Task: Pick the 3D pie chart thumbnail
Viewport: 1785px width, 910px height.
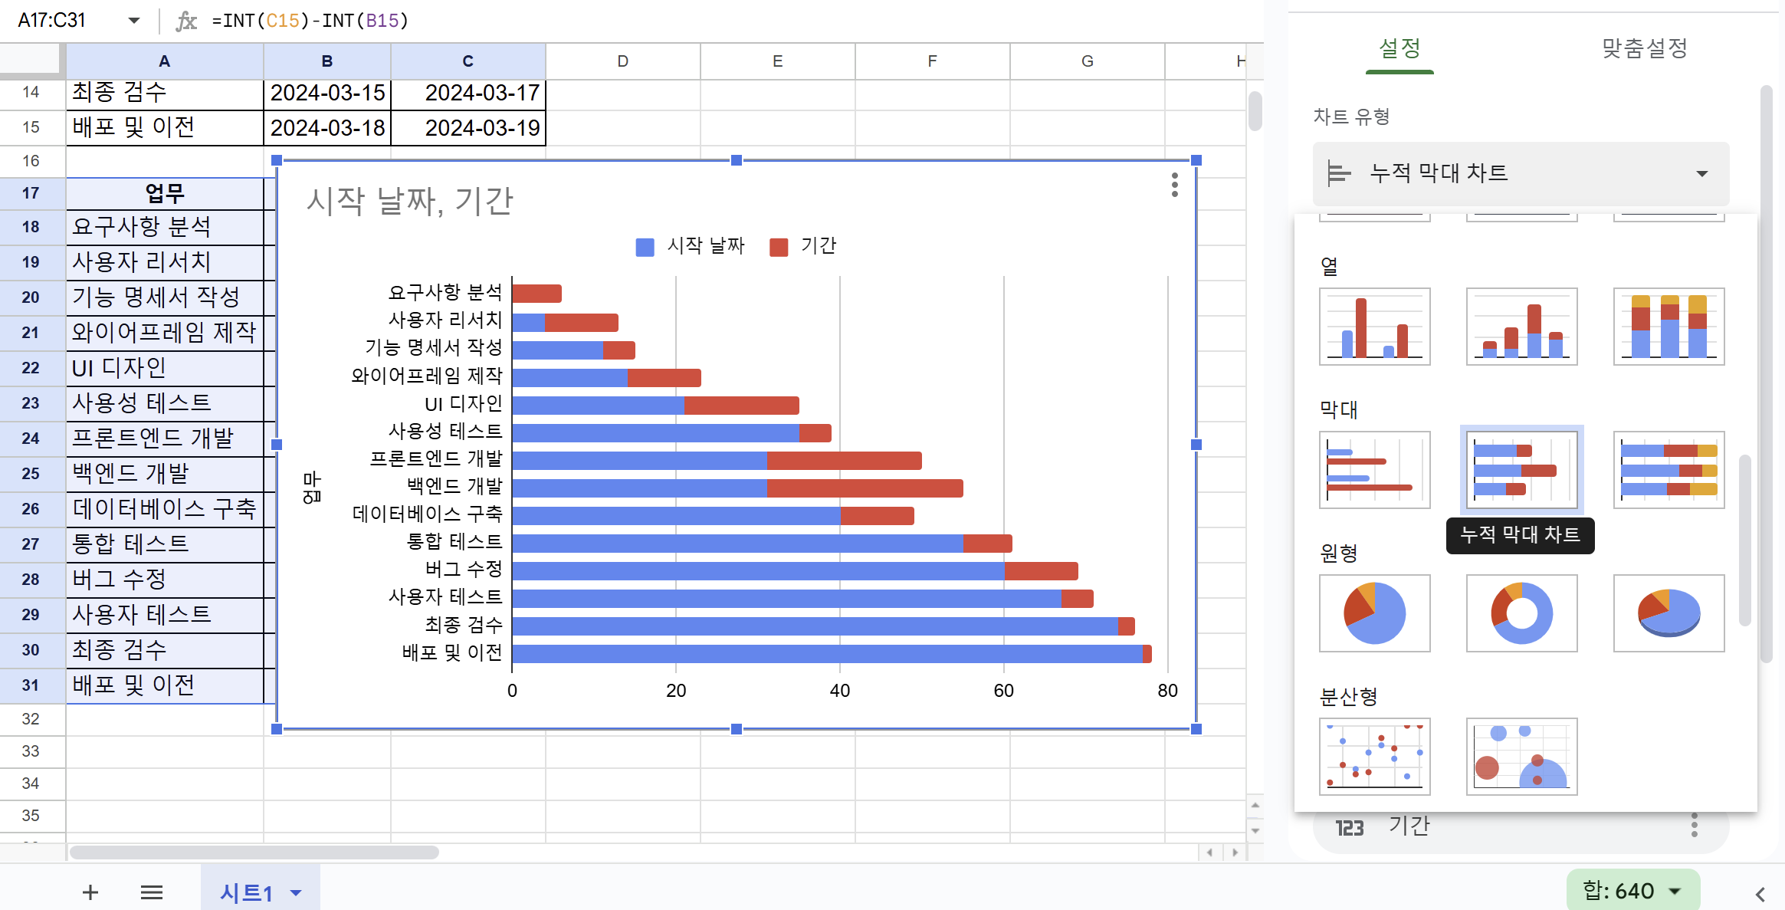Action: click(x=1669, y=613)
